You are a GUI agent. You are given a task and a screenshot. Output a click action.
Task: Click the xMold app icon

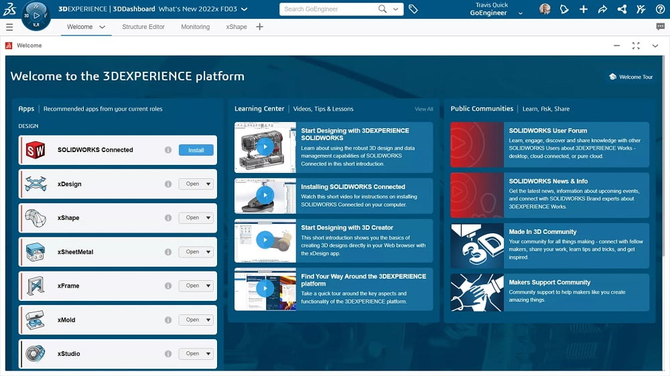point(36,320)
